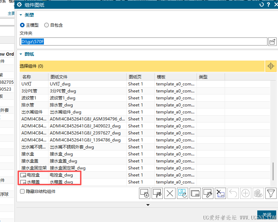
Task: Select the 接水盒 row name
Action: (28, 154)
